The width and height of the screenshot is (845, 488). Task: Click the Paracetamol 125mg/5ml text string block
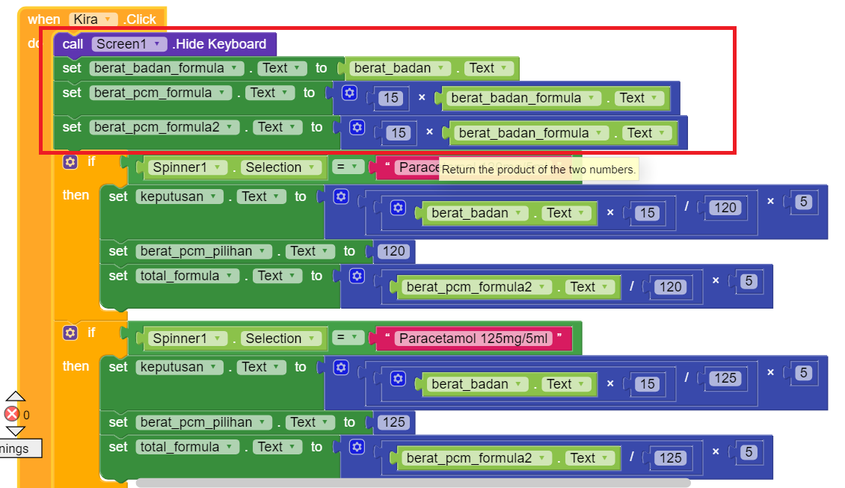click(477, 339)
